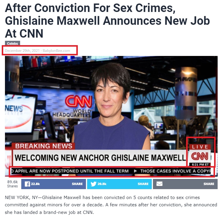This screenshot has width=222, height=220.
Task: Click the red LIVE badge in image
Action: pyautogui.click(x=200, y=147)
